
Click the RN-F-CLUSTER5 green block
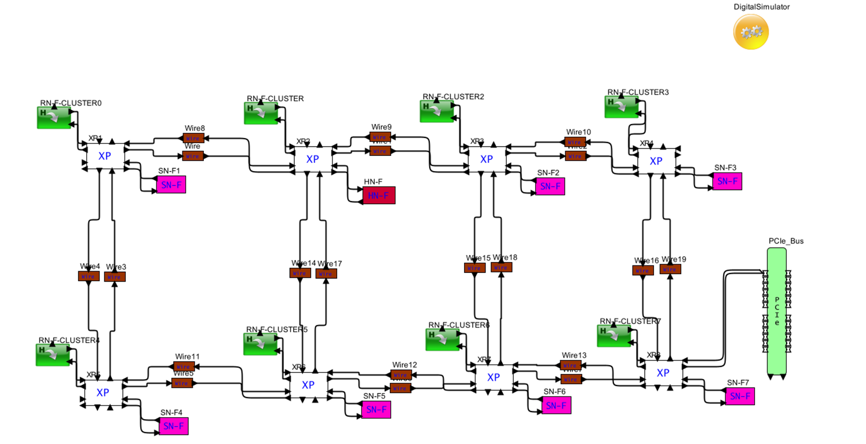(x=260, y=344)
